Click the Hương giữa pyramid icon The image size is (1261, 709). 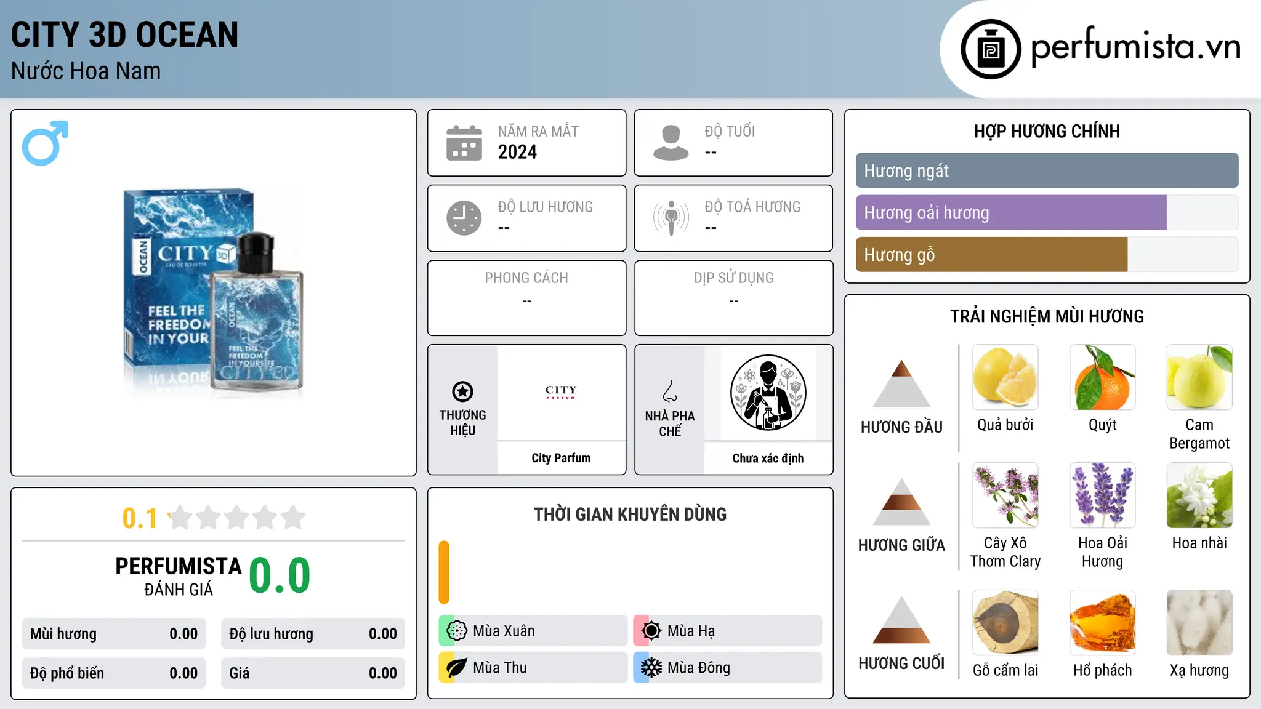tap(901, 502)
